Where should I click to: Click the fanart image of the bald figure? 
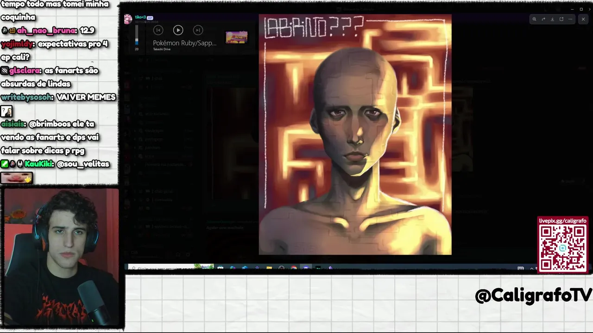pyautogui.click(x=355, y=134)
